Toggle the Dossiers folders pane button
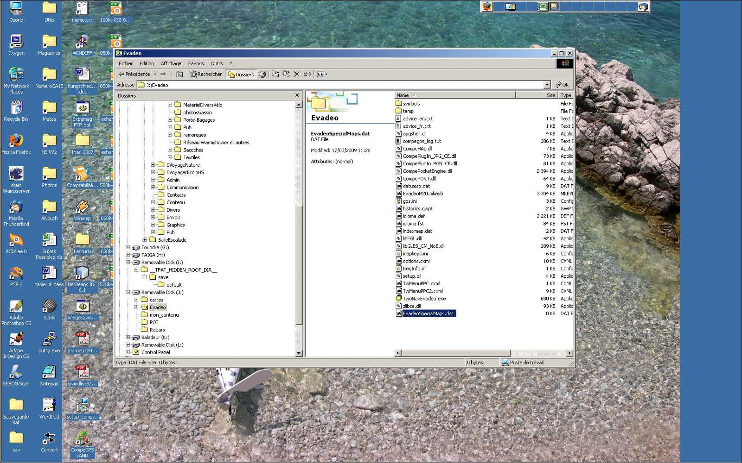This screenshot has width=742, height=463. 241,74
